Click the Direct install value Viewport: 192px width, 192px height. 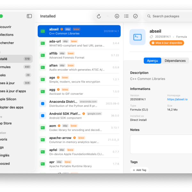tap(138, 120)
